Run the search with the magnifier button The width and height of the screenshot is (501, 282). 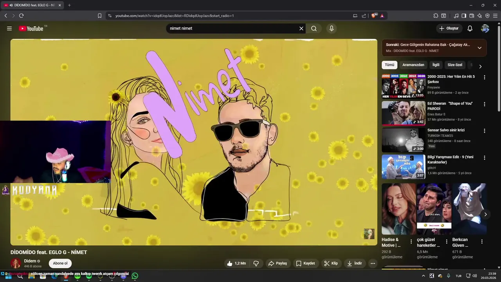click(314, 28)
